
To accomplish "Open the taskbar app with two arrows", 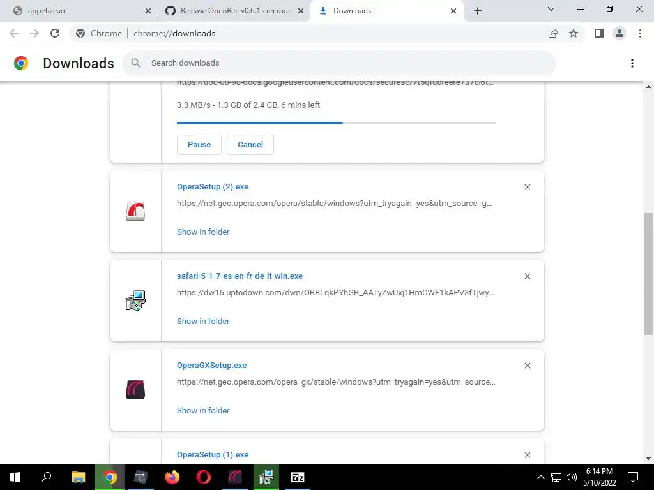I will [x=141, y=477].
